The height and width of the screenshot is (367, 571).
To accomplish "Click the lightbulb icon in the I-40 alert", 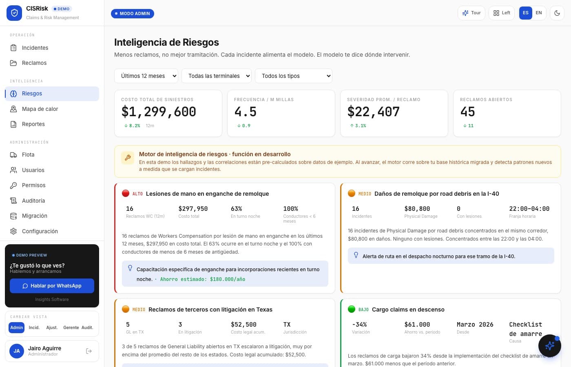I will point(356,255).
